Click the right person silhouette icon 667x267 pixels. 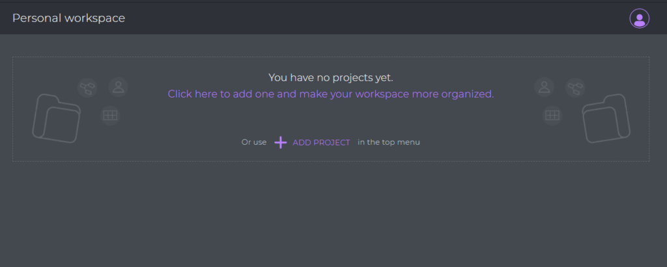[x=544, y=87]
